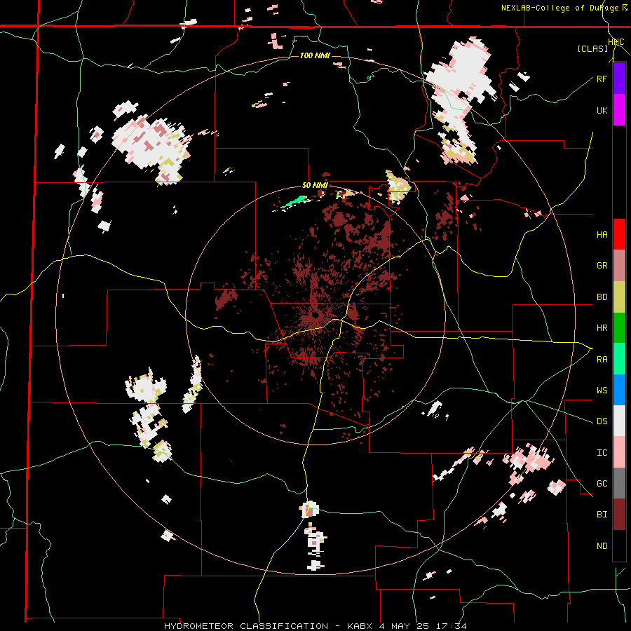Click the "WS" legend label
631x631 pixels.
click(602, 391)
